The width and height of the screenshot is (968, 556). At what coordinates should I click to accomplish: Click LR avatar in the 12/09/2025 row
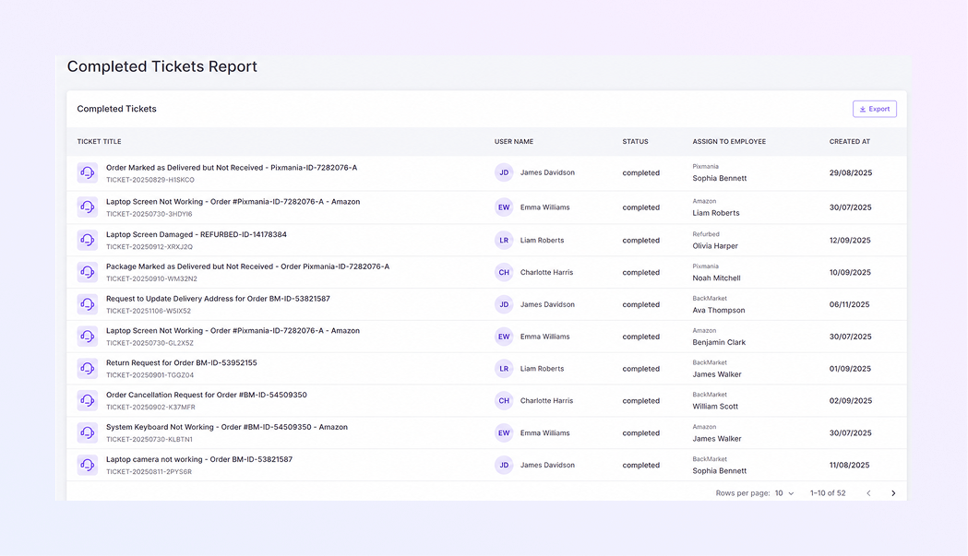[504, 240]
